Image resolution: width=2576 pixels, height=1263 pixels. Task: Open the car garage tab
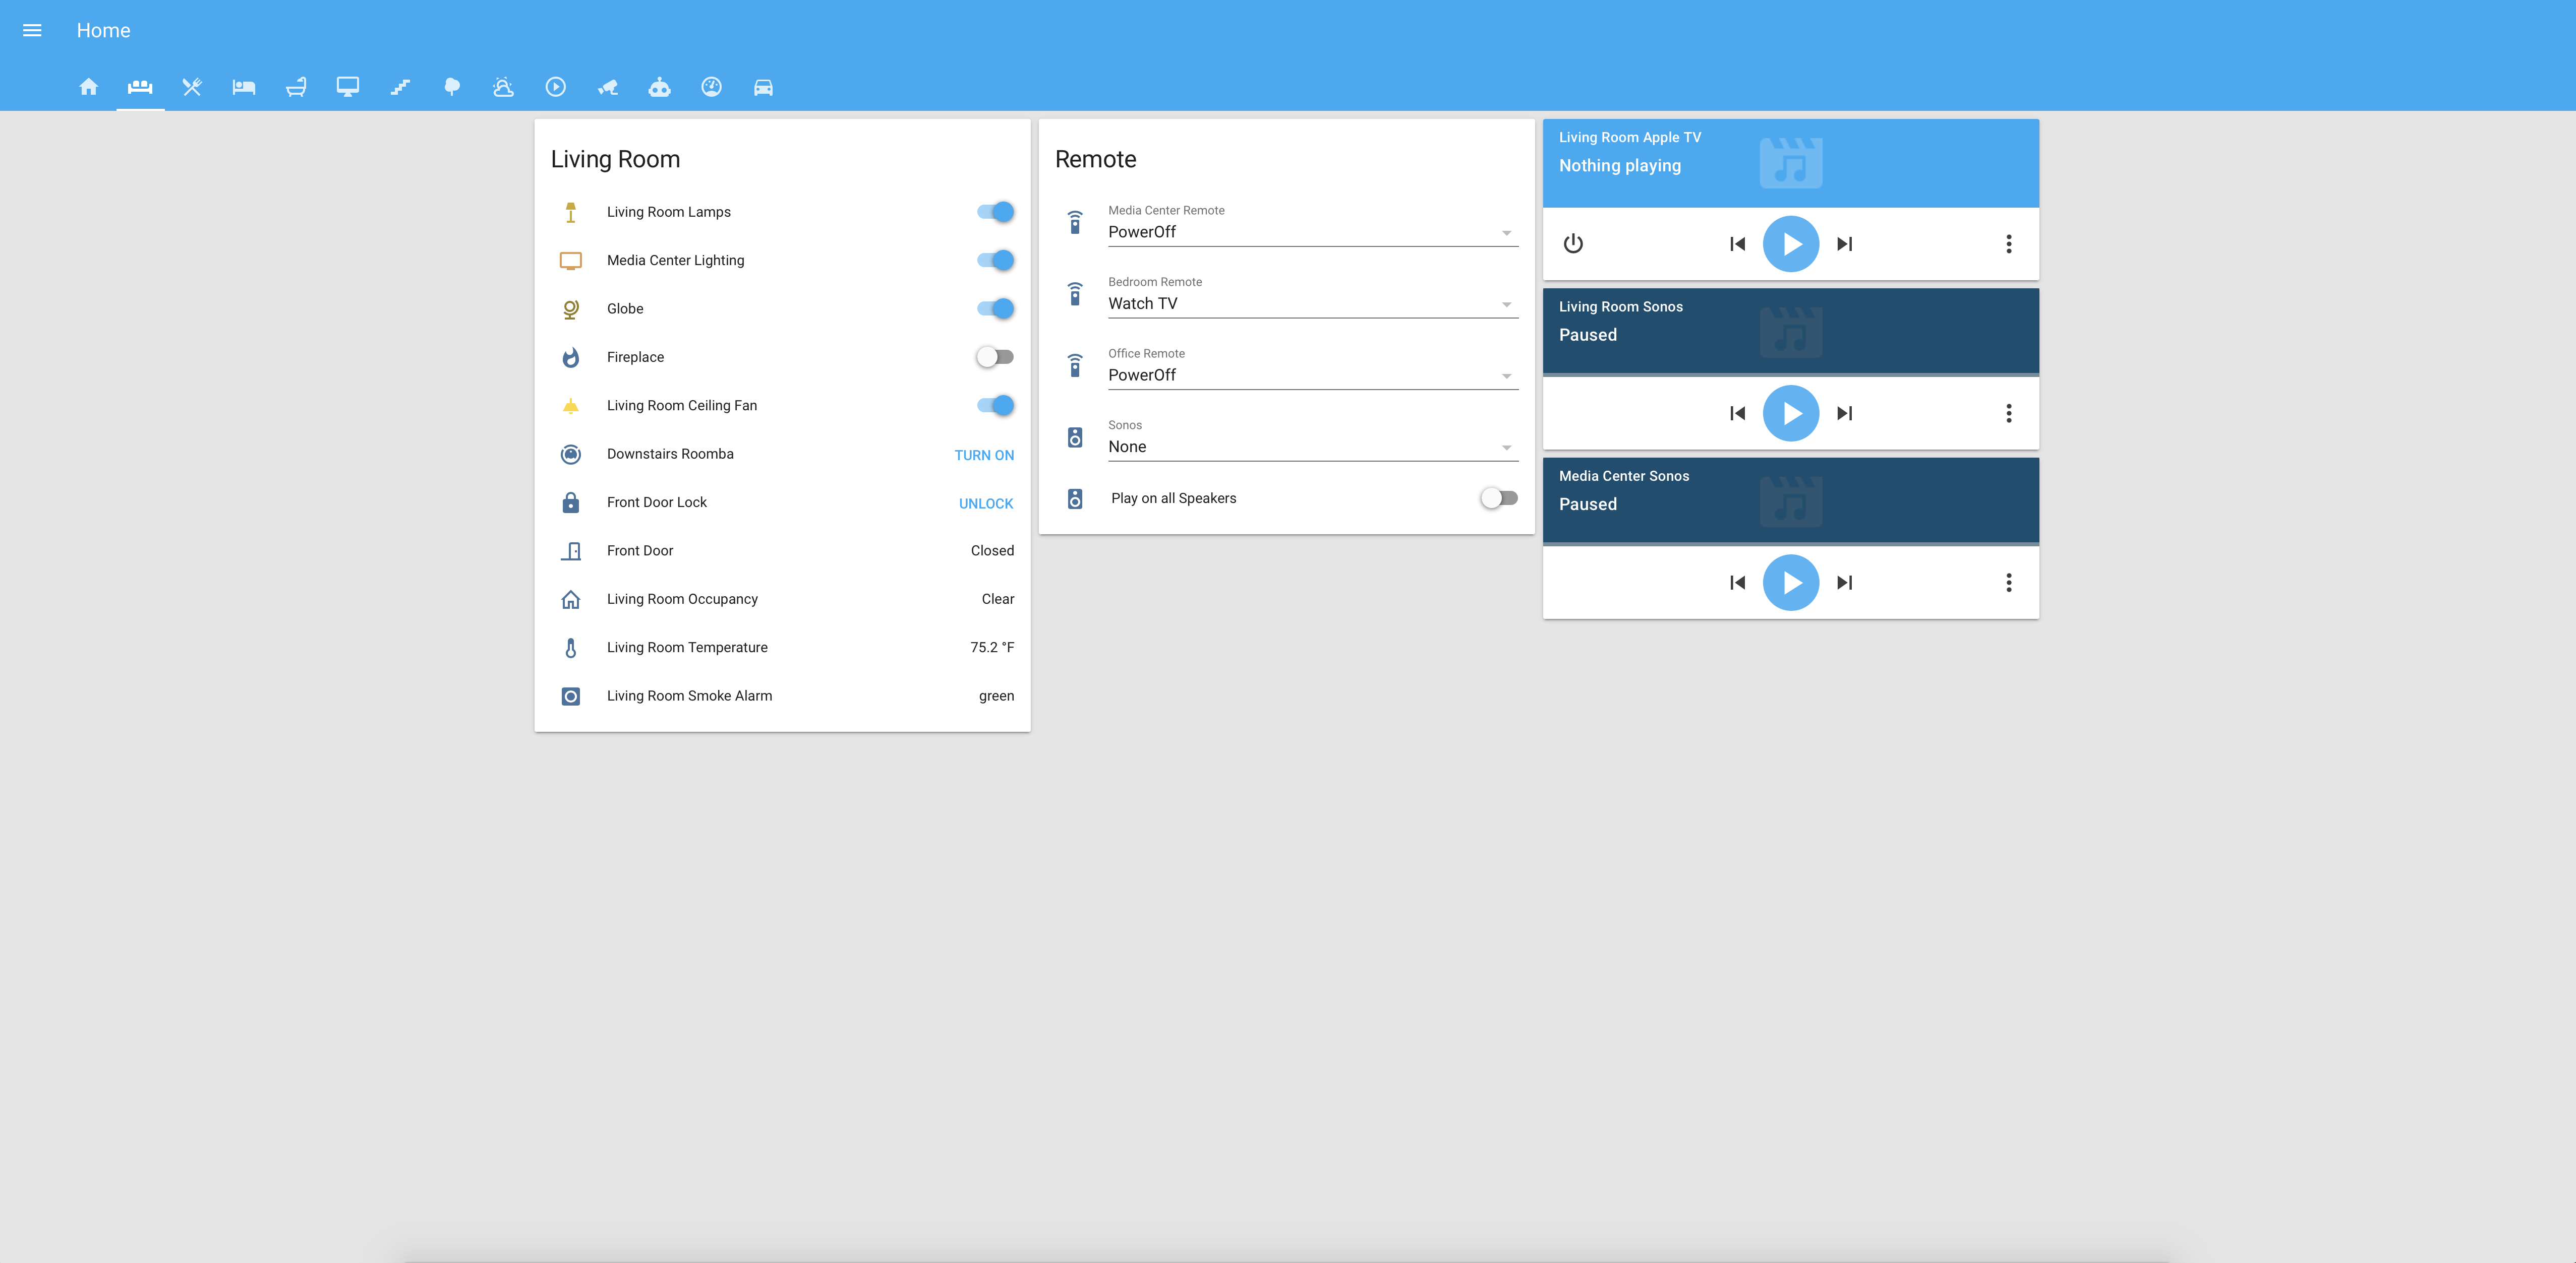click(763, 87)
